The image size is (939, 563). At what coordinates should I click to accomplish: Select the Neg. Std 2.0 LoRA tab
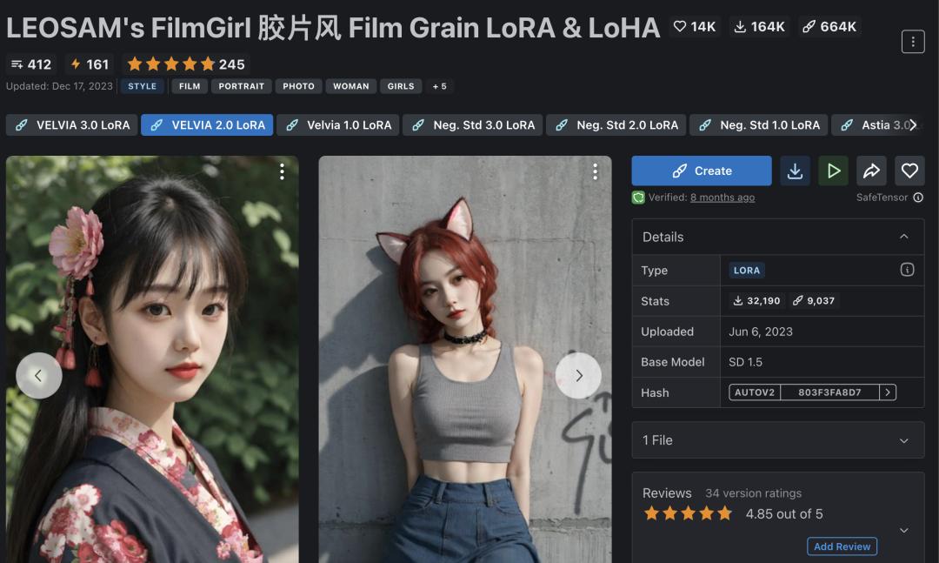pos(616,125)
